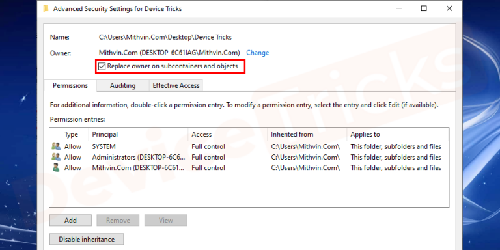Select the Permissions tab
The width and height of the screenshot is (500, 250).
(70, 85)
